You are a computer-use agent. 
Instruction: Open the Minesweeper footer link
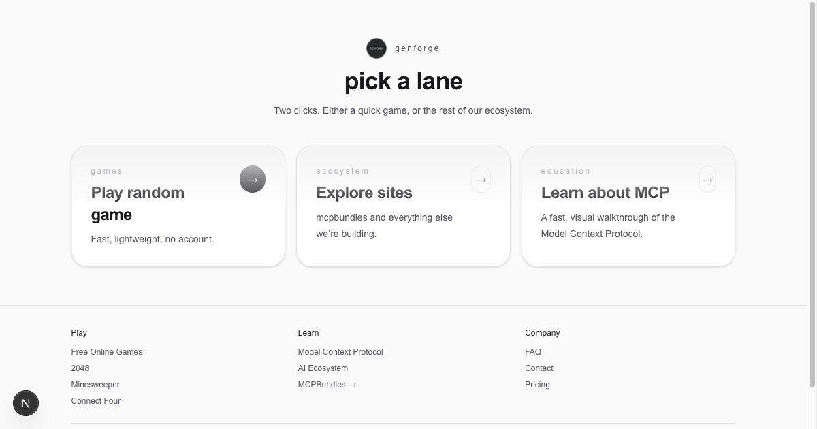coord(95,385)
